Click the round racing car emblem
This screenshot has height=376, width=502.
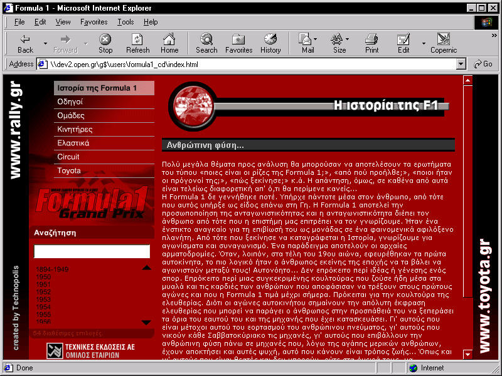pyautogui.click(x=193, y=106)
